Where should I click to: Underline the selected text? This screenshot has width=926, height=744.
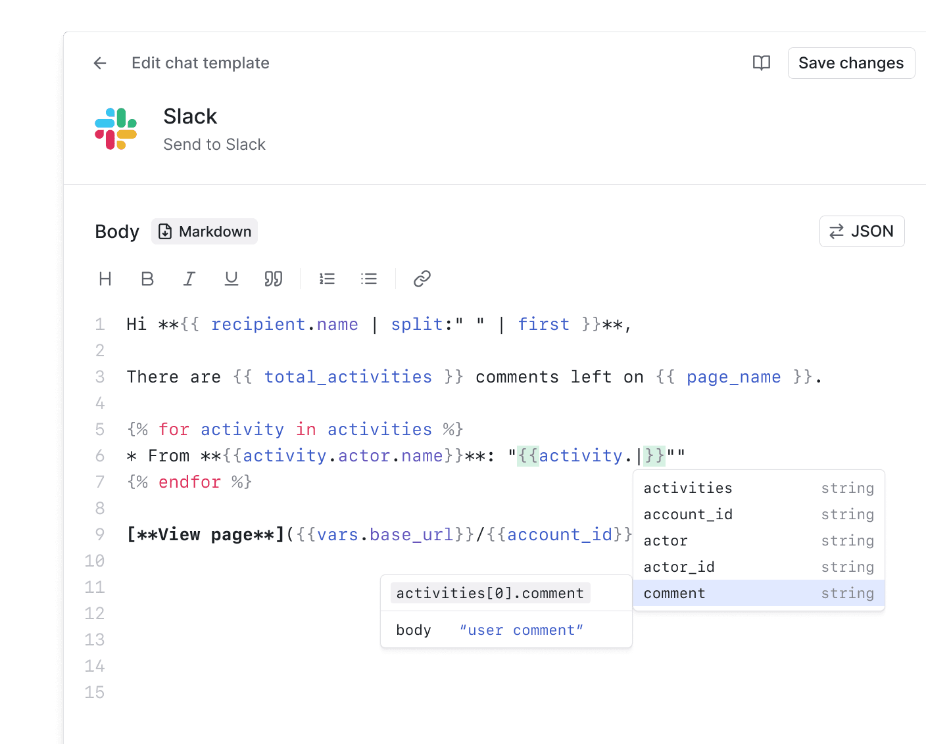coord(231,279)
